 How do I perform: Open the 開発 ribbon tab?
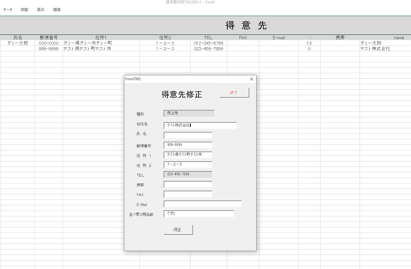pyautogui.click(x=57, y=10)
